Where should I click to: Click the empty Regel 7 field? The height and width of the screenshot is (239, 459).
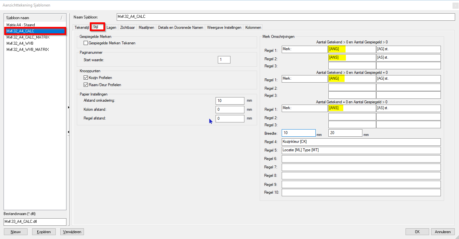point(361,167)
